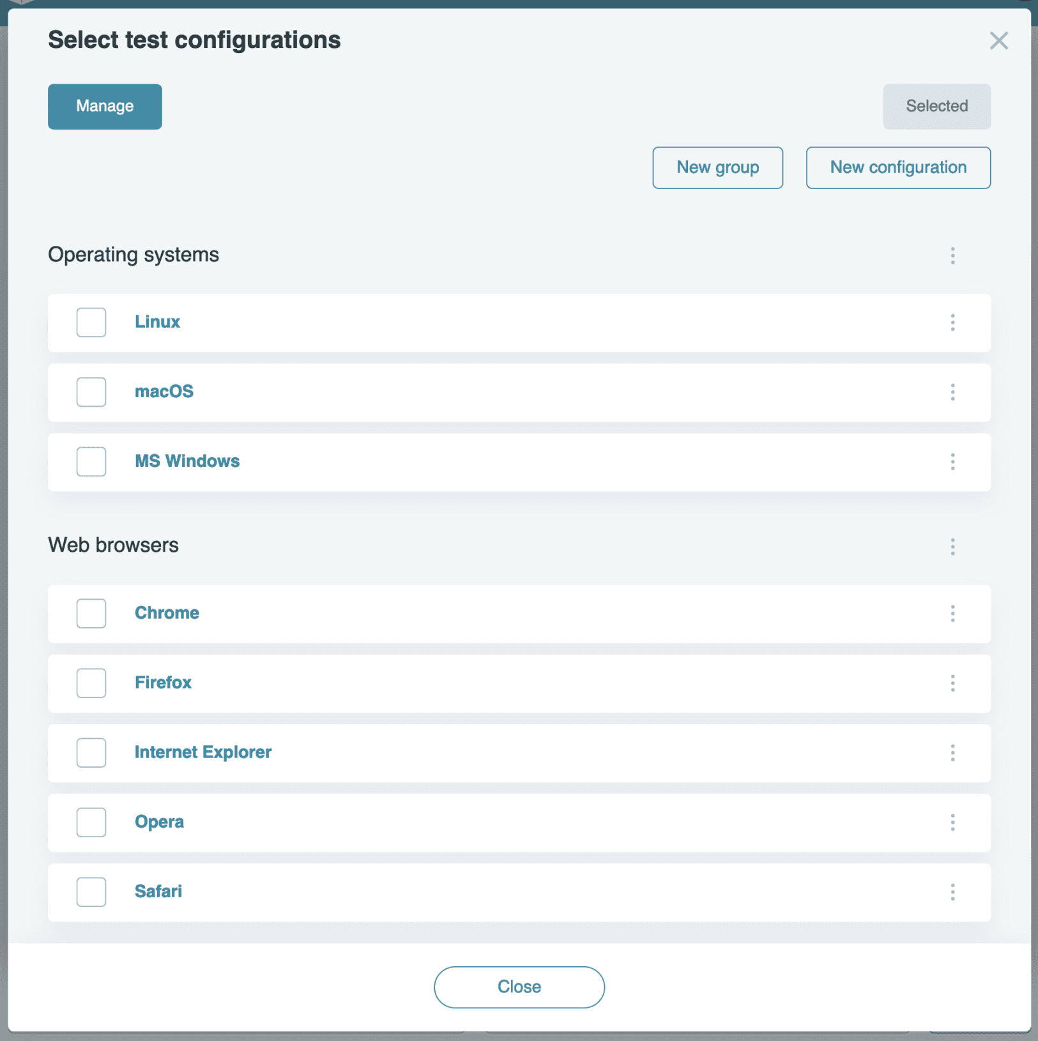Open the Firefox row options menu
This screenshot has height=1041, width=1038.
pos(952,683)
